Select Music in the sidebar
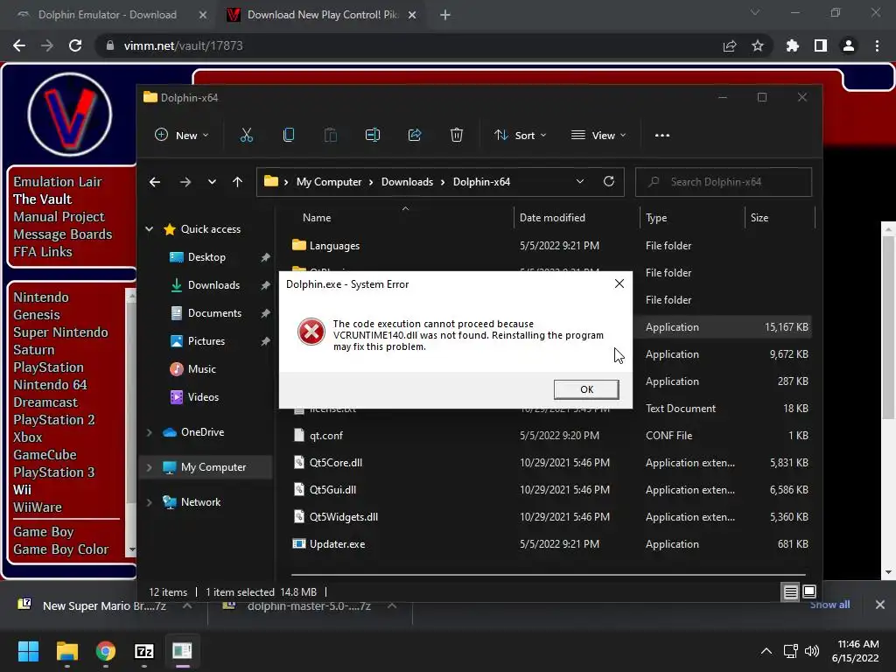This screenshot has height=672, width=896. 202,369
